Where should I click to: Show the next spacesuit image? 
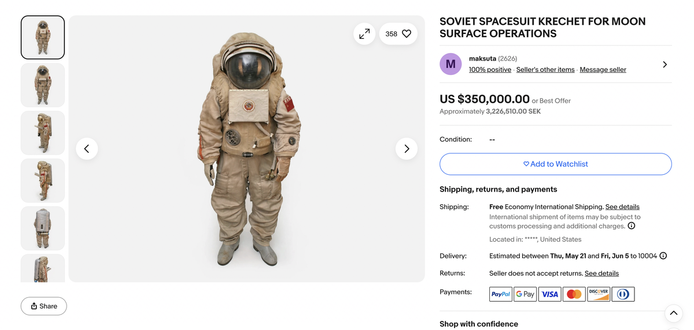[406, 149]
